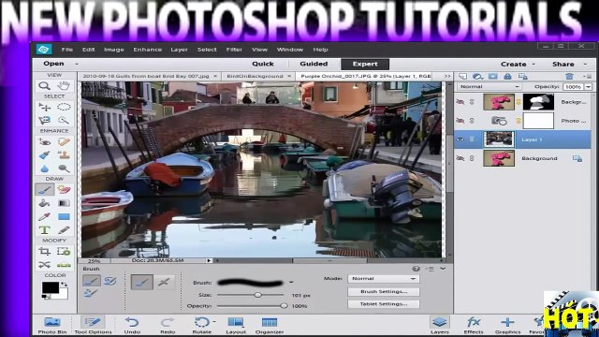Select the Spot Healing Brush tool

(x=64, y=141)
